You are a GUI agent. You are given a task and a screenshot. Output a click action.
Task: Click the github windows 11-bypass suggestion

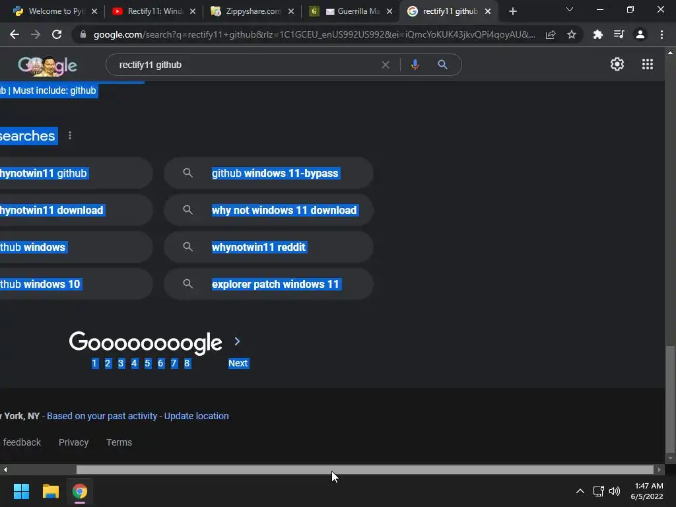click(269, 173)
